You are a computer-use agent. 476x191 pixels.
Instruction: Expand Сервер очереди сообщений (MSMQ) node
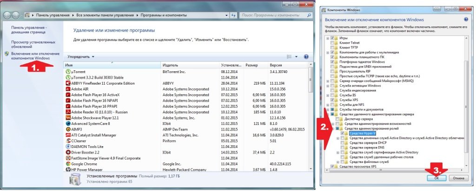tap(328, 80)
